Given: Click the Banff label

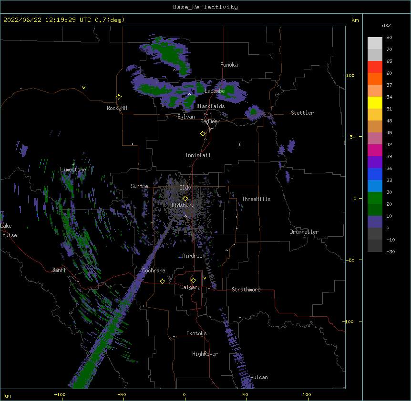Looking at the screenshot, I should click(59, 270).
